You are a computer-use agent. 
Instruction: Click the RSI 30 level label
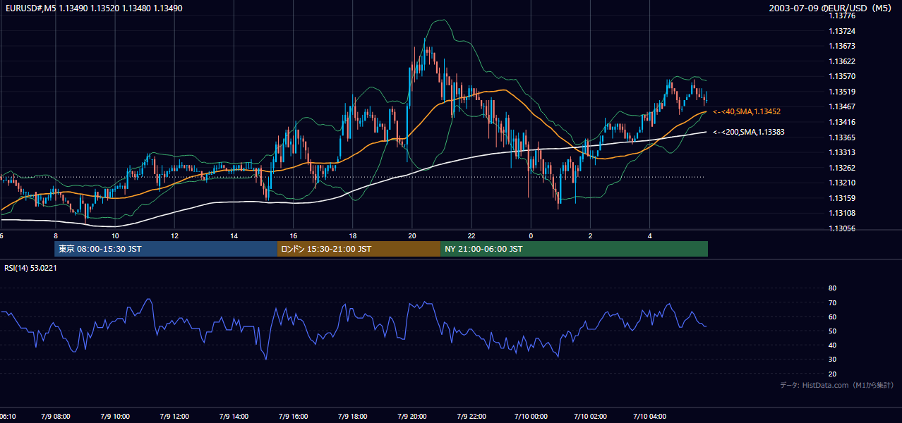coord(832,360)
